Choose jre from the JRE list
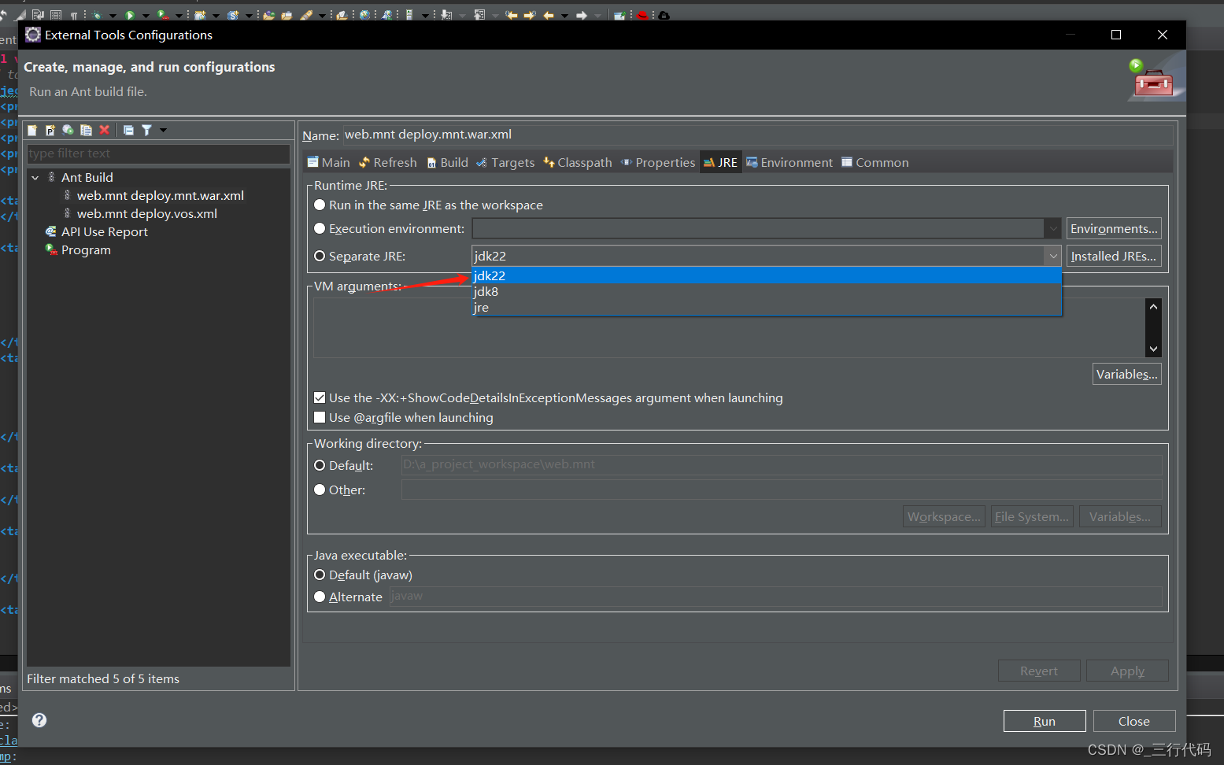This screenshot has width=1224, height=765. 767,307
